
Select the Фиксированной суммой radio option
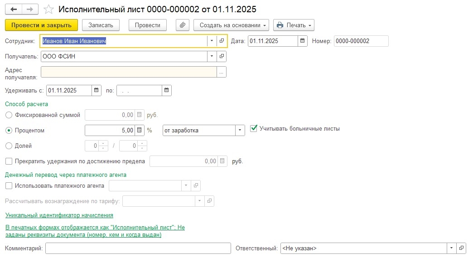pos(9,115)
